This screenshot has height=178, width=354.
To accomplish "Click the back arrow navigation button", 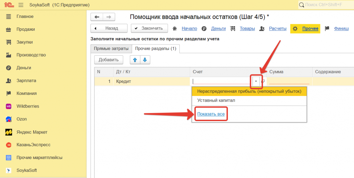I will [x=96, y=17].
